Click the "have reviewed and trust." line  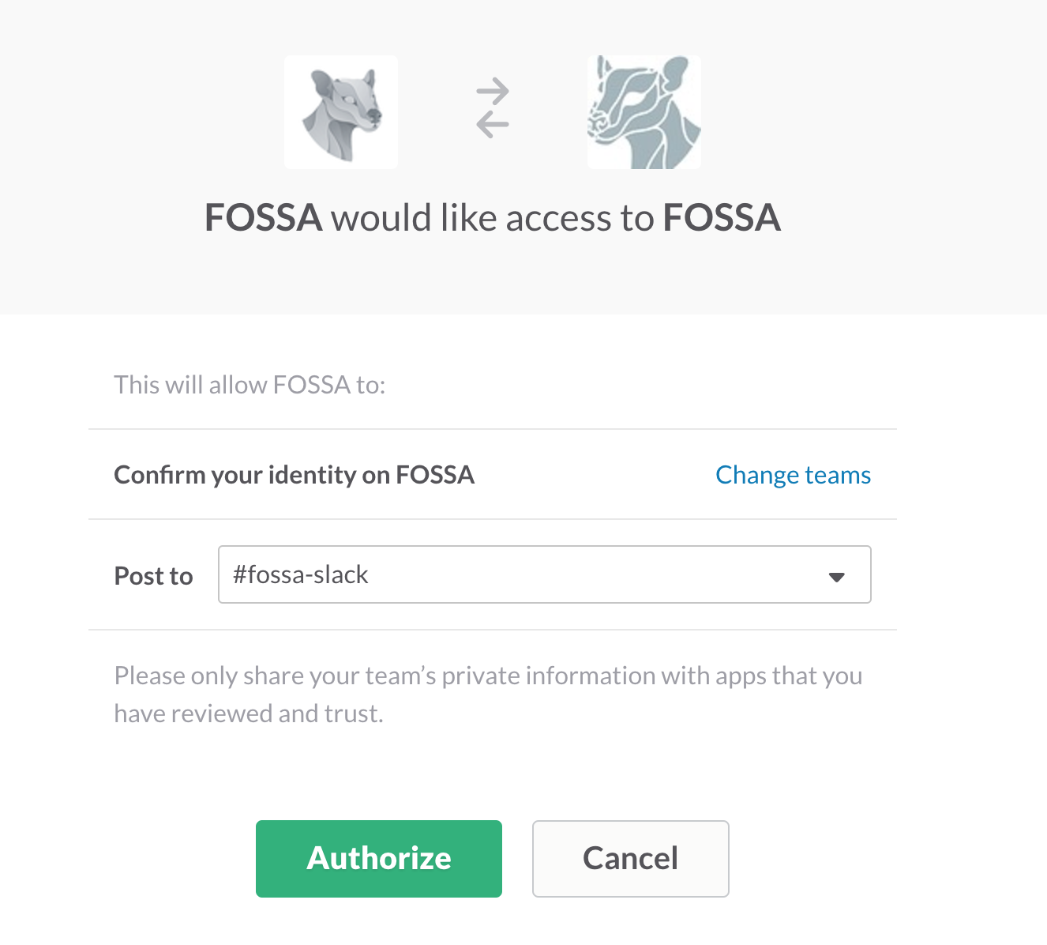click(x=249, y=713)
